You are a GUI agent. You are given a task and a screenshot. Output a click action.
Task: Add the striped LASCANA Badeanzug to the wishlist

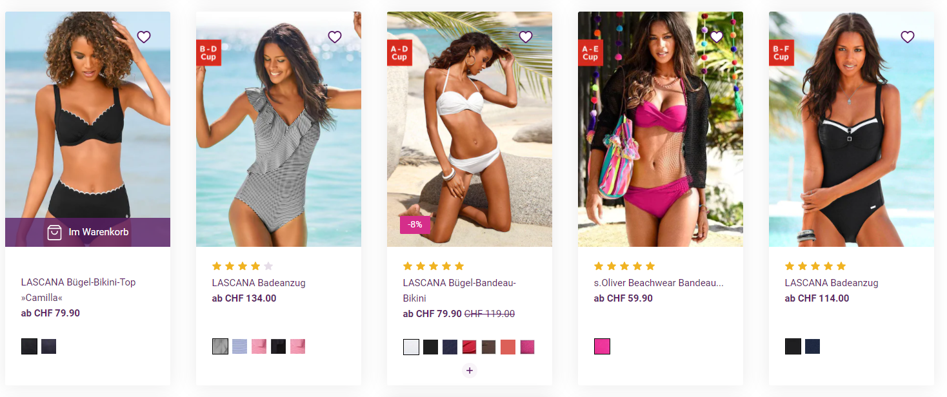pyautogui.click(x=335, y=37)
